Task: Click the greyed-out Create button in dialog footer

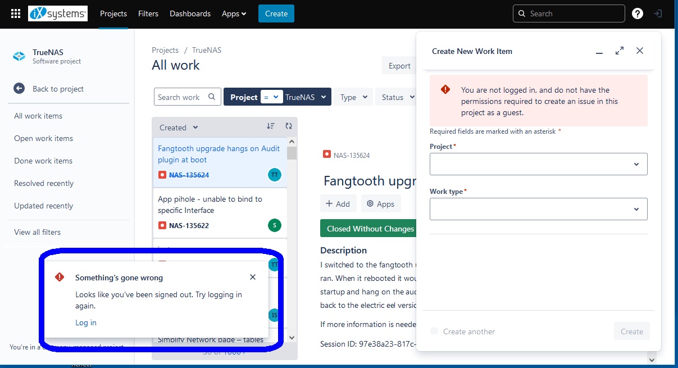Action: [632, 331]
